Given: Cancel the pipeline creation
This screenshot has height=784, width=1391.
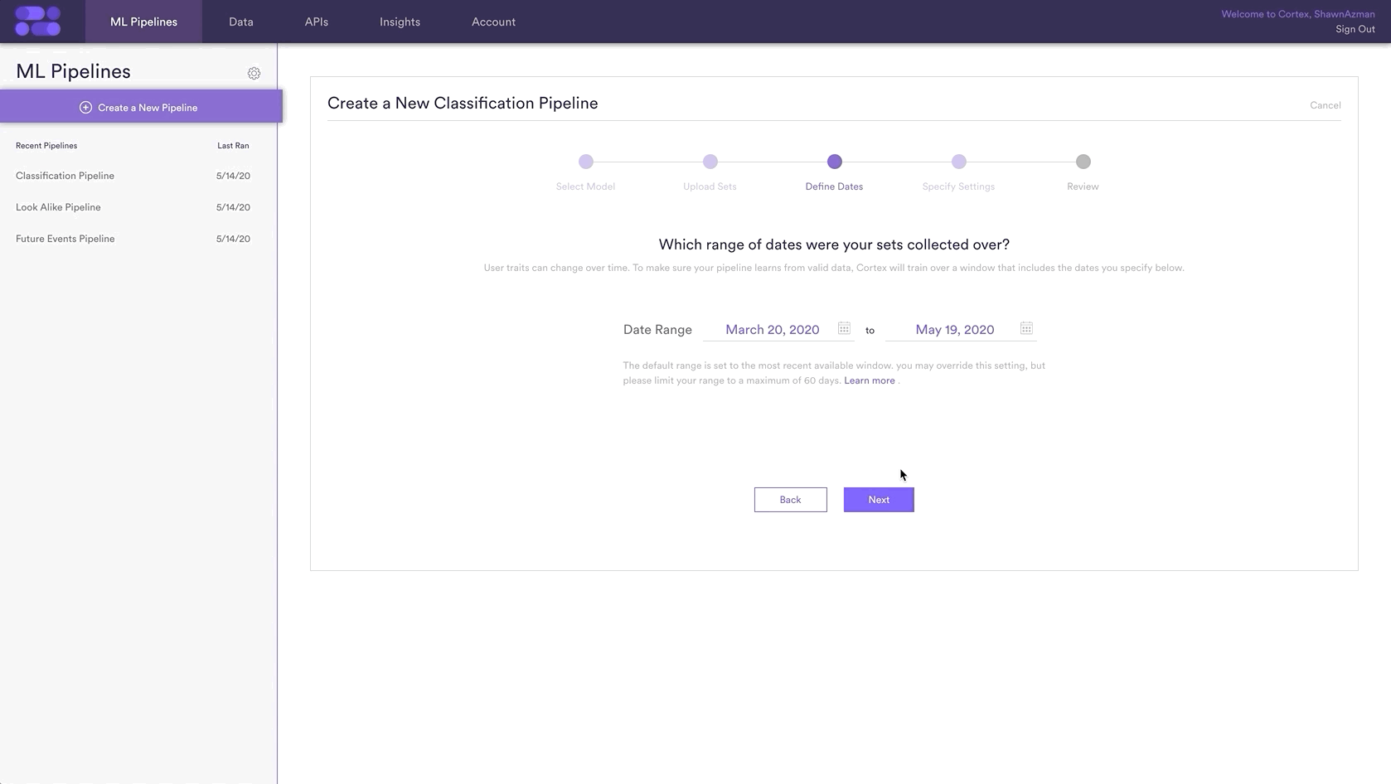Looking at the screenshot, I should pyautogui.click(x=1325, y=105).
